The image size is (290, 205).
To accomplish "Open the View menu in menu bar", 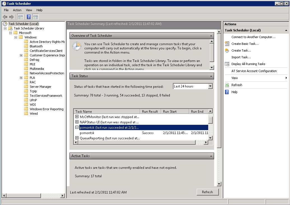I will coord(29,10).
